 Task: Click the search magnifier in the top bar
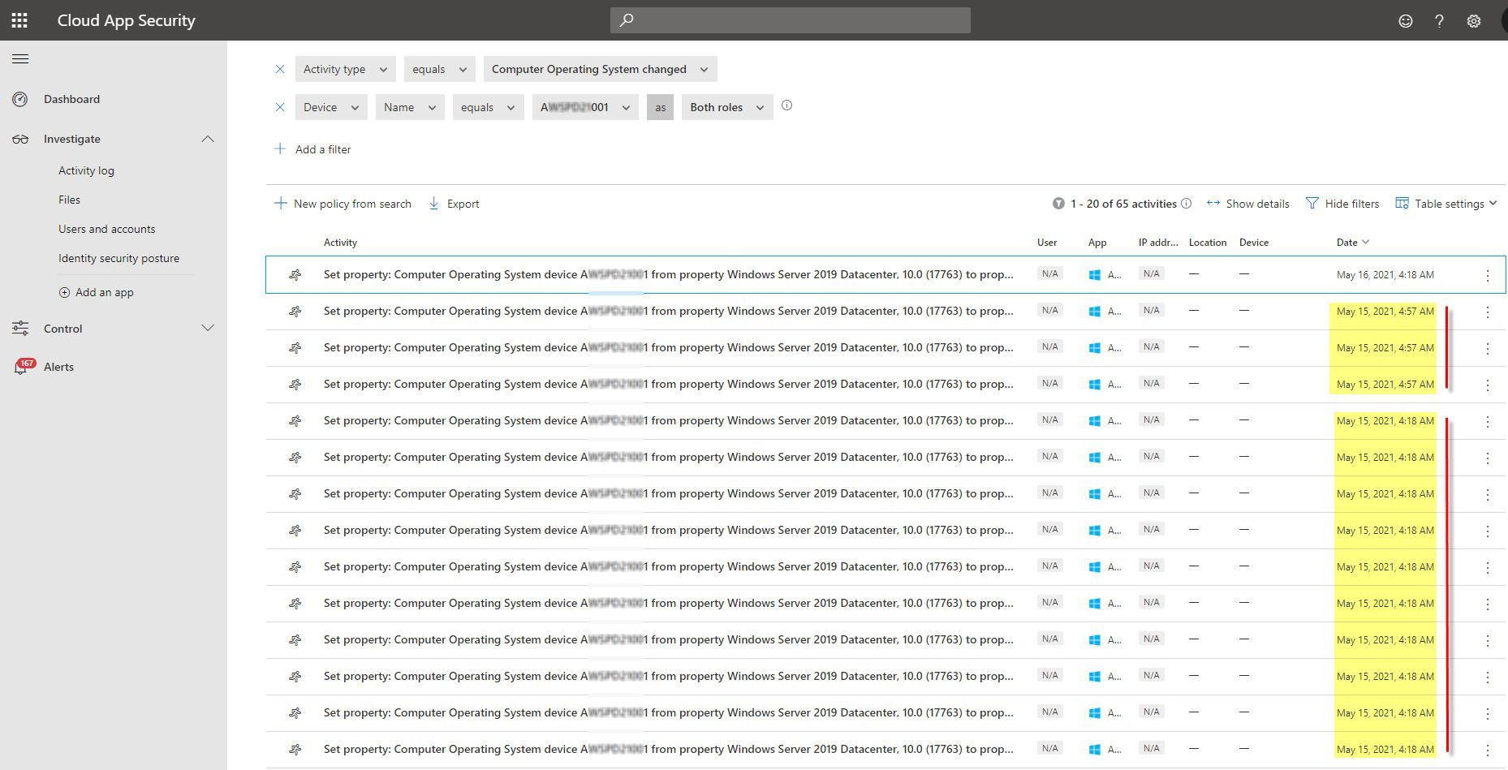coord(626,19)
